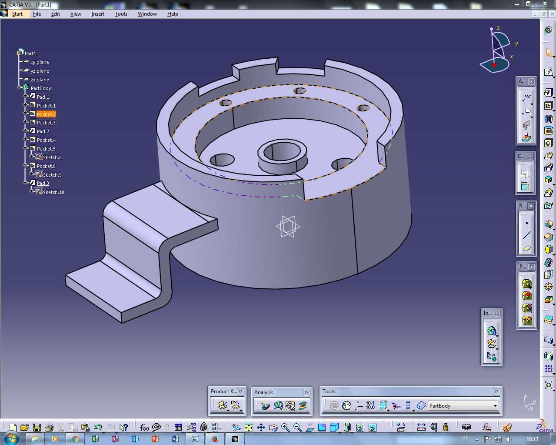This screenshot has width=556, height=445.
Task: Select the Hole tool
Action: pyautogui.click(x=549, y=143)
